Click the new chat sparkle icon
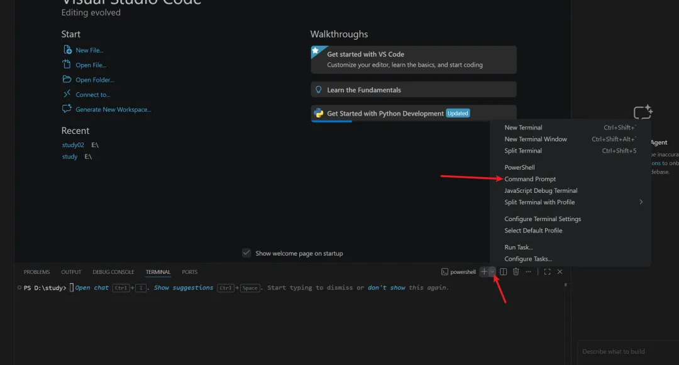Viewport: 679px width, 365px height. (x=643, y=112)
